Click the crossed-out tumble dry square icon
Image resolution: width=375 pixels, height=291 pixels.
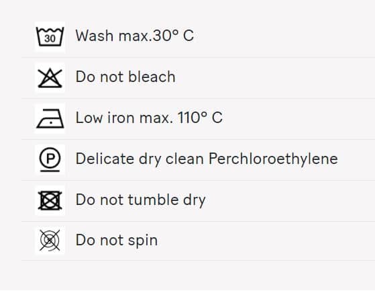point(50,200)
